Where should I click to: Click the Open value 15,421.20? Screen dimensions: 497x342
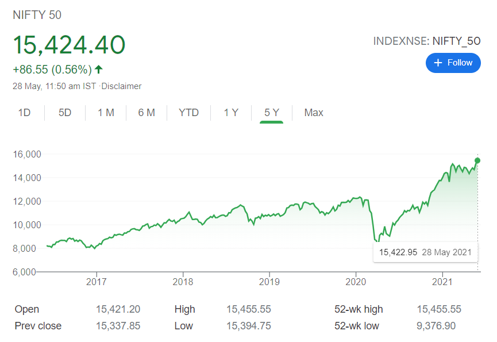[118, 309]
